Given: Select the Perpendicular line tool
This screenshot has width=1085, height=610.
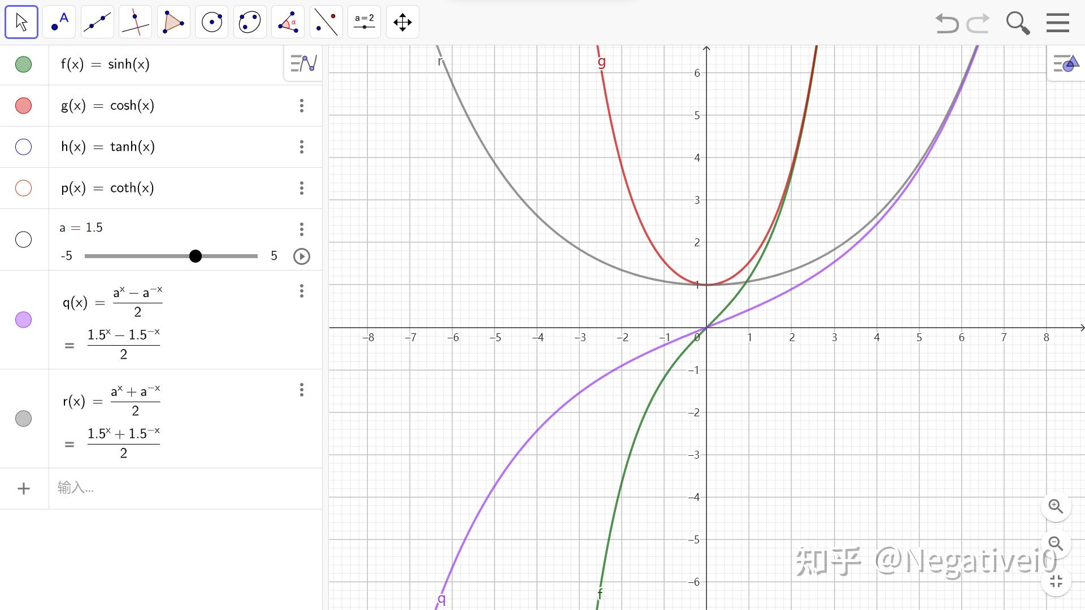Looking at the screenshot, I should pyautogui.click(x=136, y=23).
